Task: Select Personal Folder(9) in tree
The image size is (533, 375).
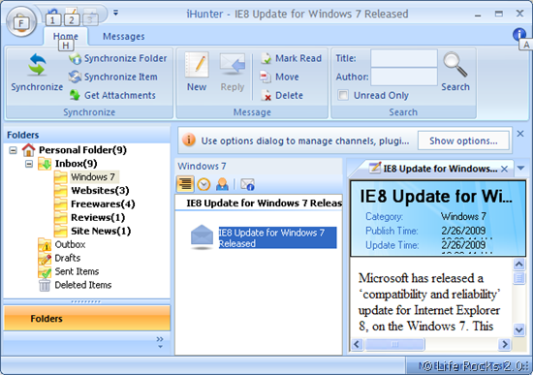Action: [x=82, y=150]
